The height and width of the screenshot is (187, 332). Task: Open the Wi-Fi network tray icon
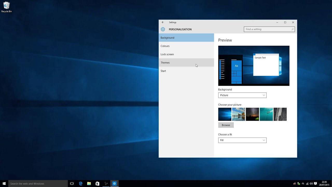307,184
